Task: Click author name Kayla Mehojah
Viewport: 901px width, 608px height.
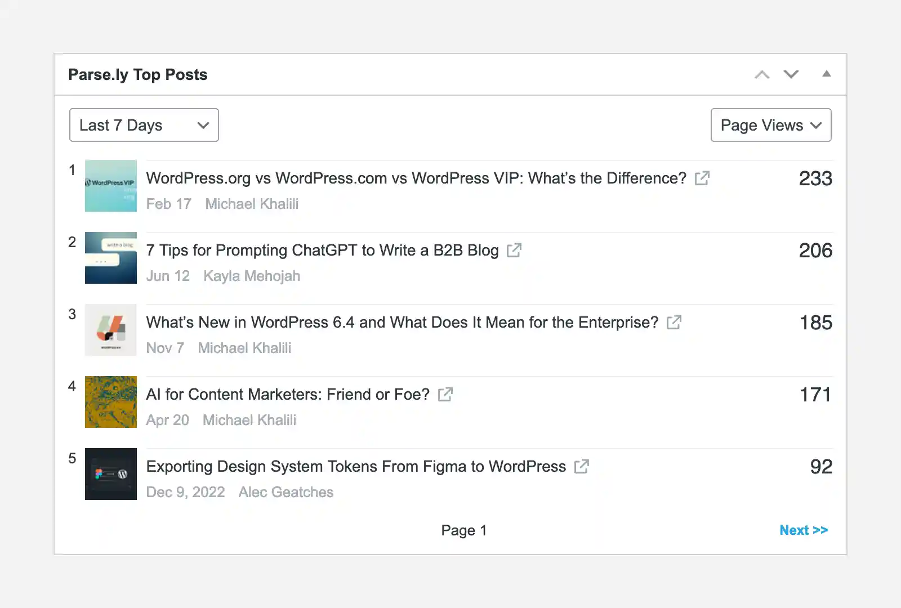Action: [x=251, y=276]
